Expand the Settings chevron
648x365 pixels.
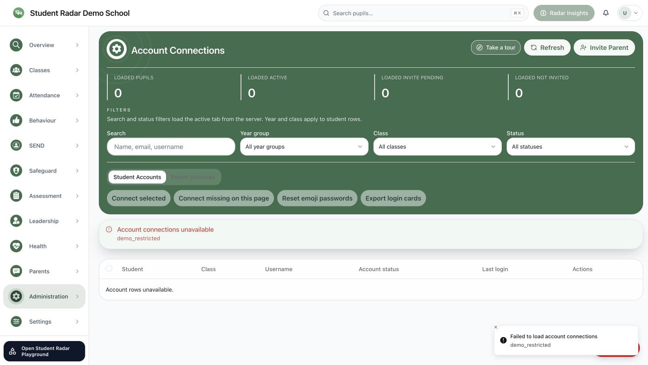(77, 322)
